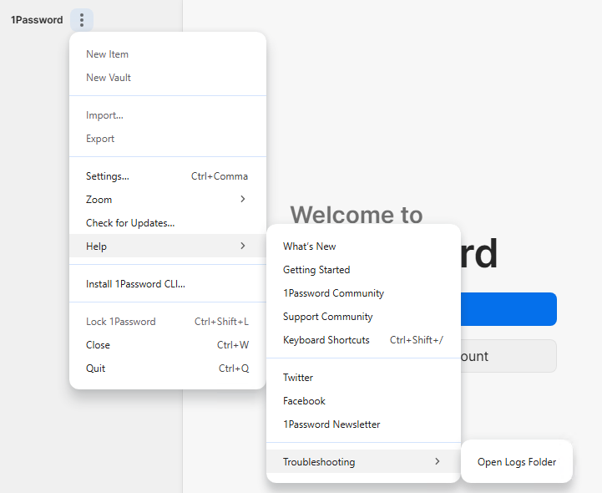Click the Close menu entry
The width and height of the screenshot is (602, 493).
(168, 345)
